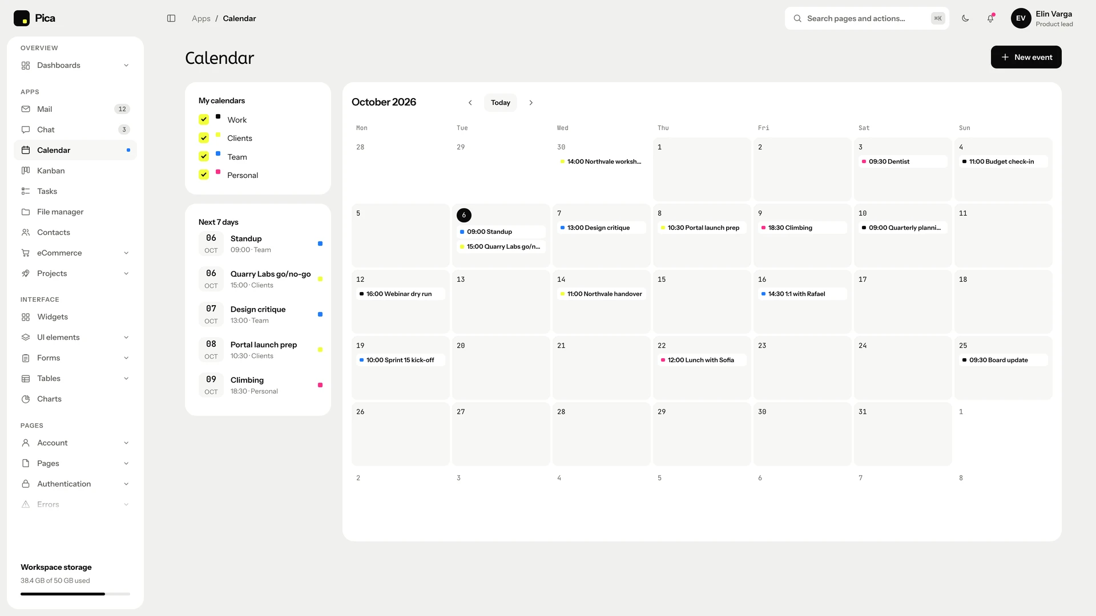The height and width of the screenshot is (616, 1096).
Task: Open the 12:00 Lunch with Sofia event
Action: tap(702, 360)
